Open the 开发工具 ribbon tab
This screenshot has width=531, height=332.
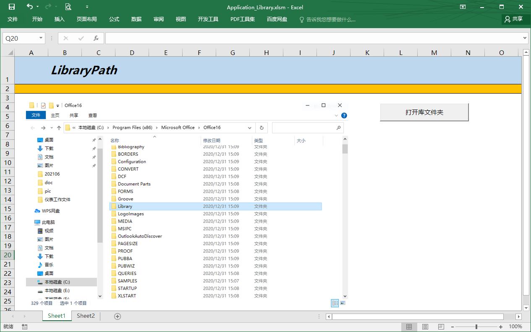point(208,19)
